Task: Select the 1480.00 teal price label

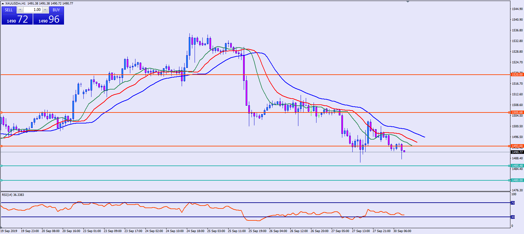Action: pyautogui.click(x=517, y=180)
